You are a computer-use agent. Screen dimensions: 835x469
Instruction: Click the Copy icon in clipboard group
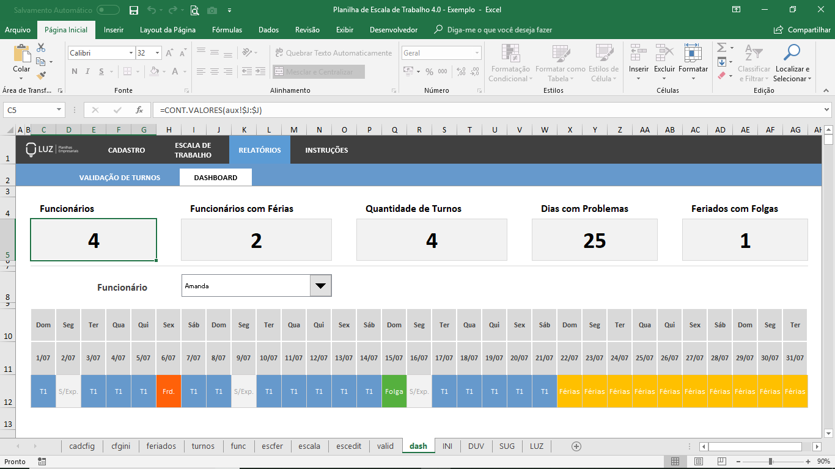(x=41, y=62)
